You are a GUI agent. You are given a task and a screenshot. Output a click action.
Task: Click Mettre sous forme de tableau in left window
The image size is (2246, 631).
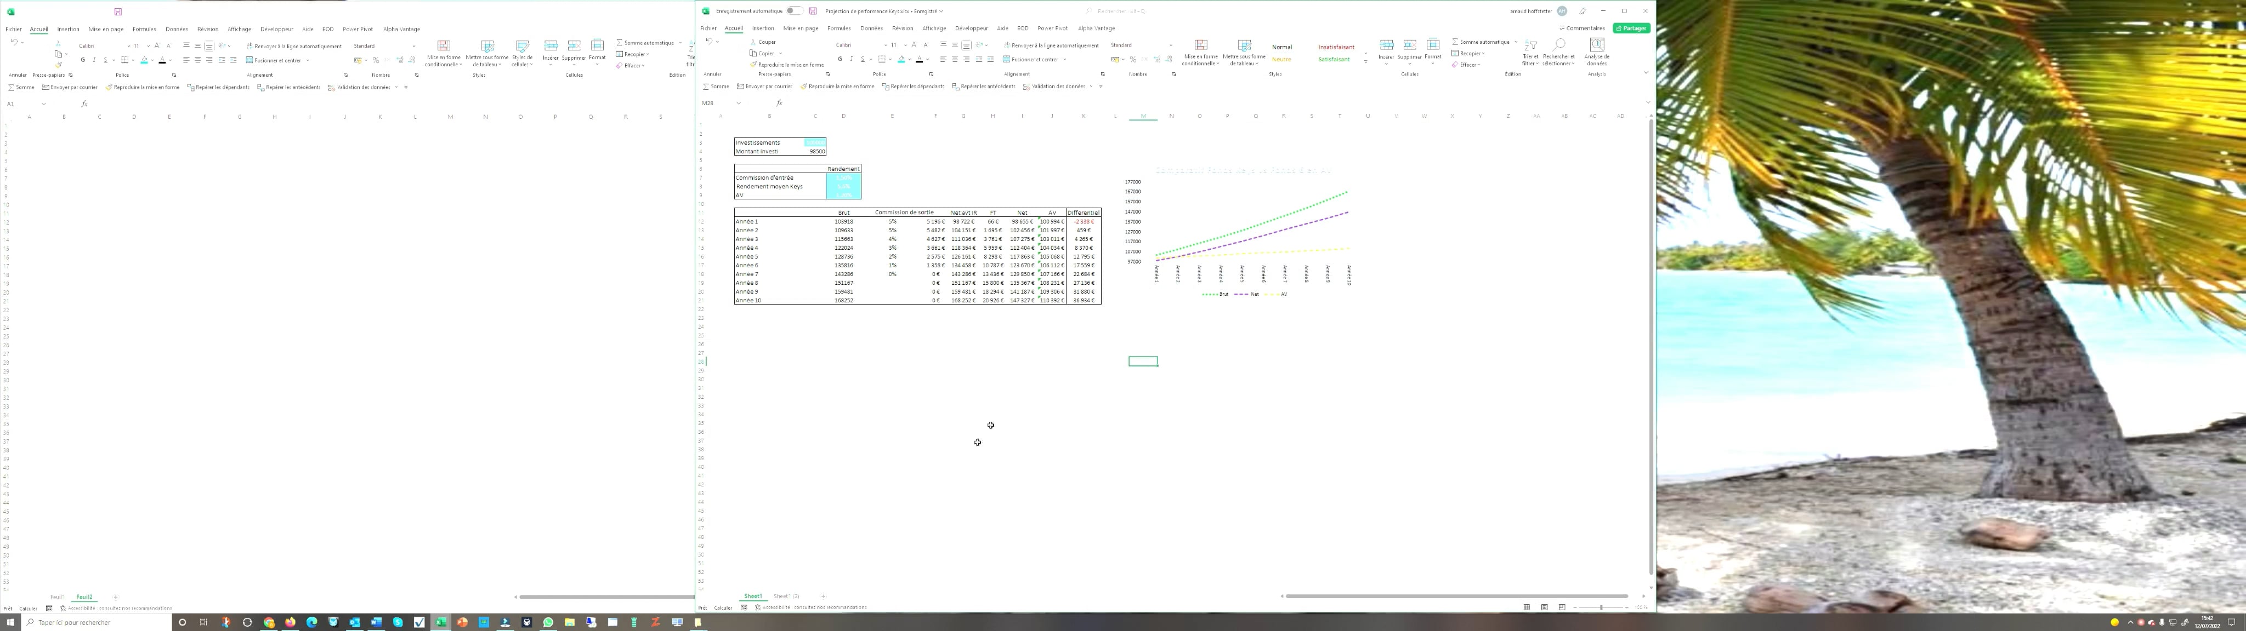coord(486,54)
